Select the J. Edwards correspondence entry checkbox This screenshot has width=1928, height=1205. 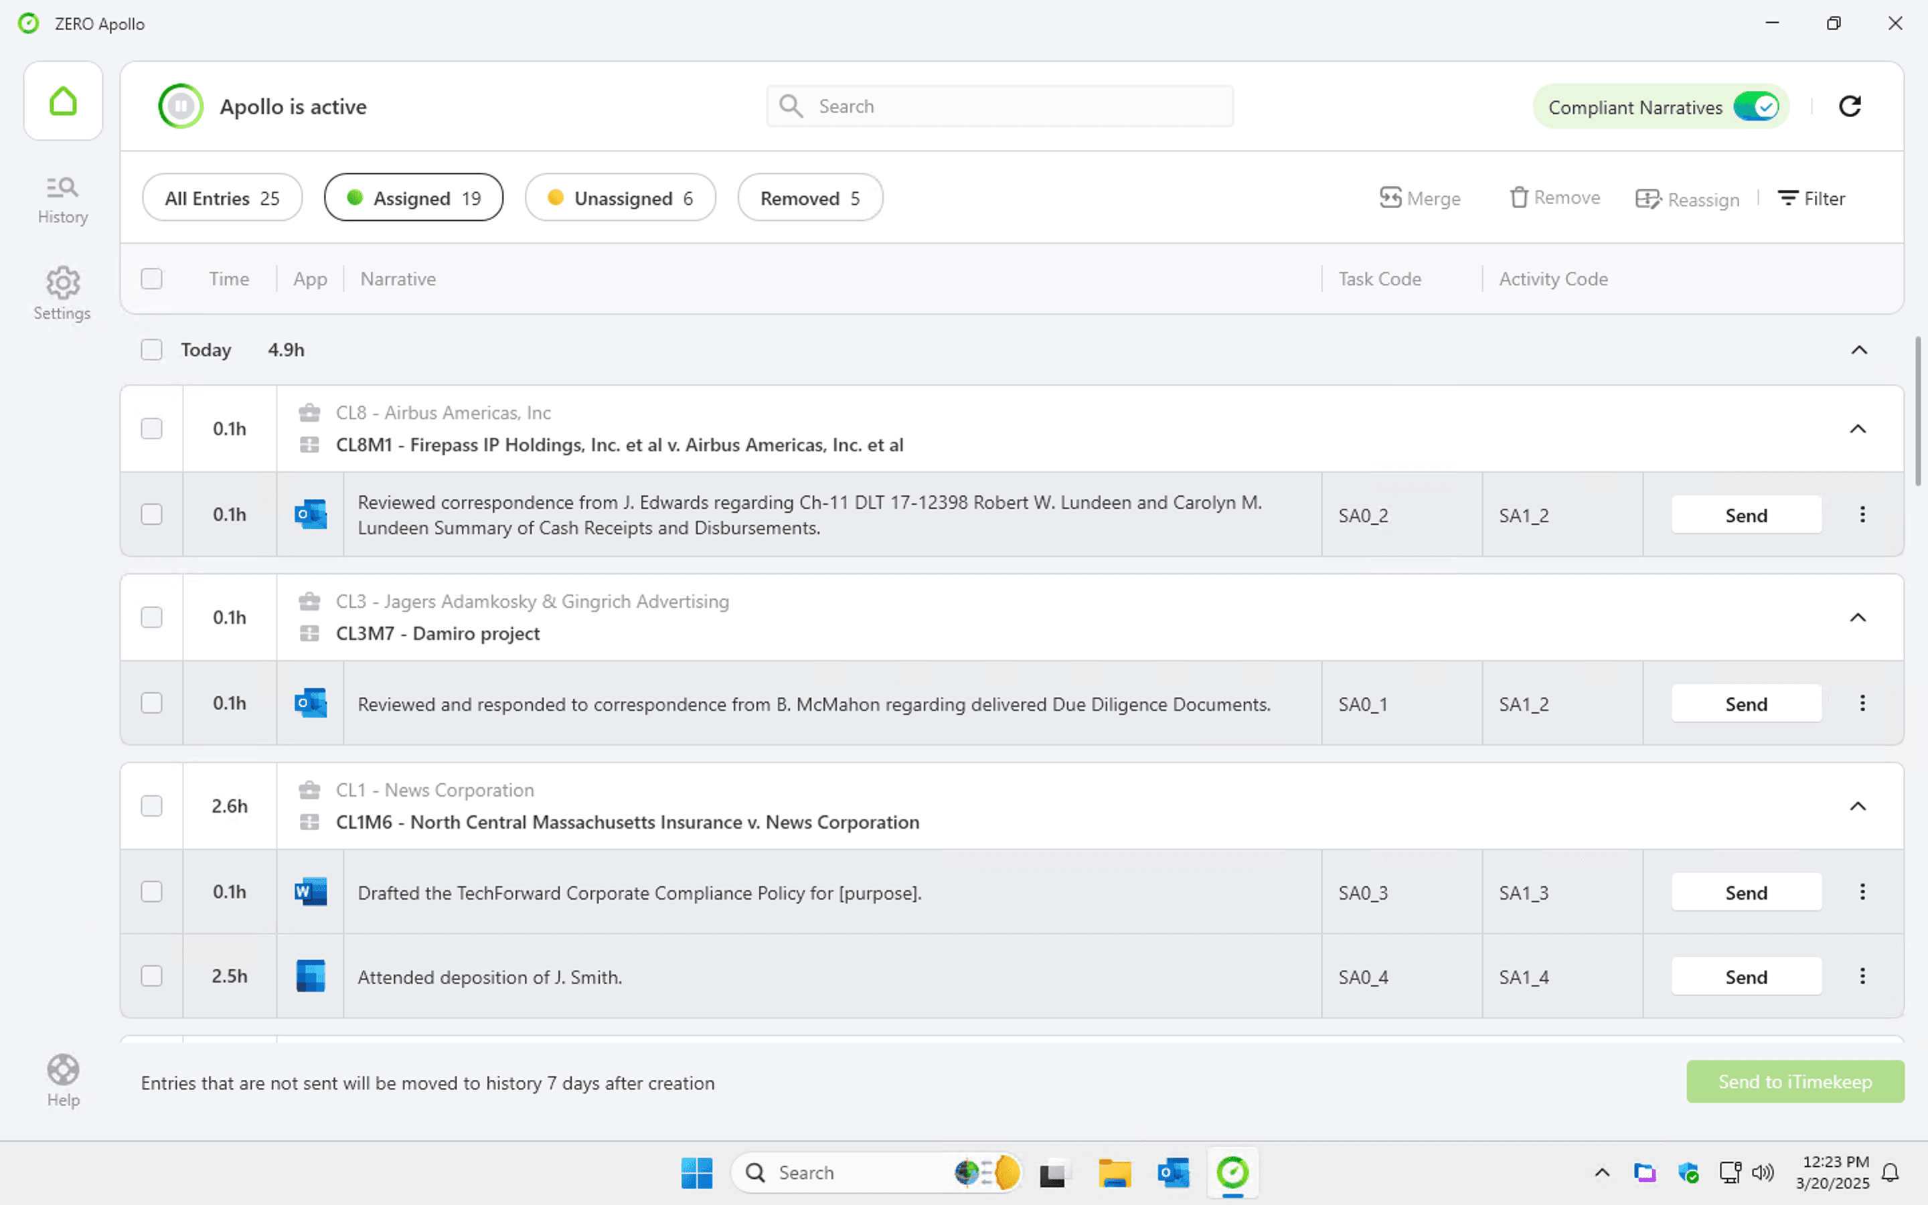click(x=151, y=515)
